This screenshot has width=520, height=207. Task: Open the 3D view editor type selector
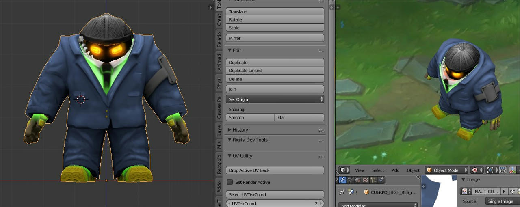click(x=344, y=170)
